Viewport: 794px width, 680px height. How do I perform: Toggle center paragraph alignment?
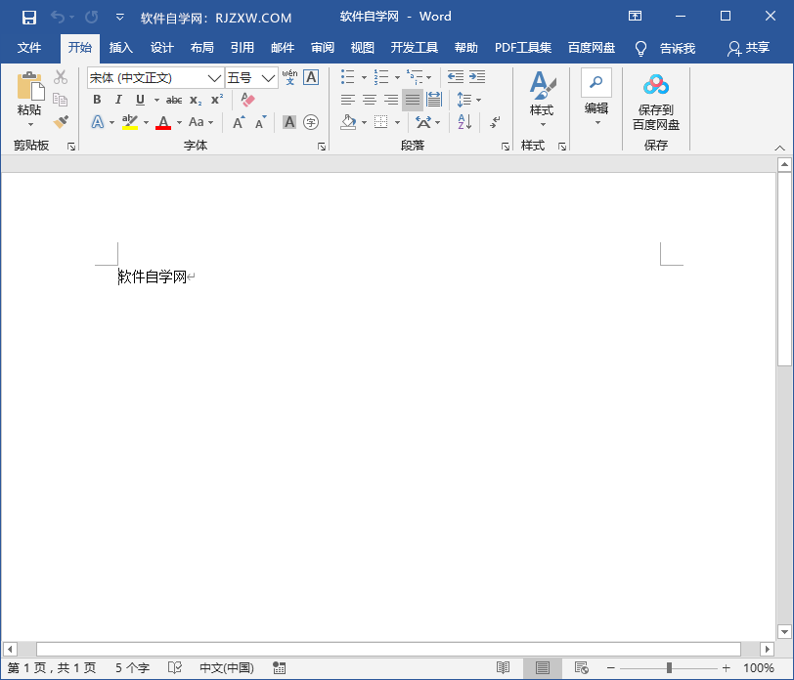coord(369,99)
